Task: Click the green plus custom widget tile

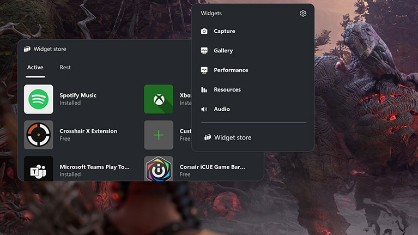Action: click(x=159, y=135)
